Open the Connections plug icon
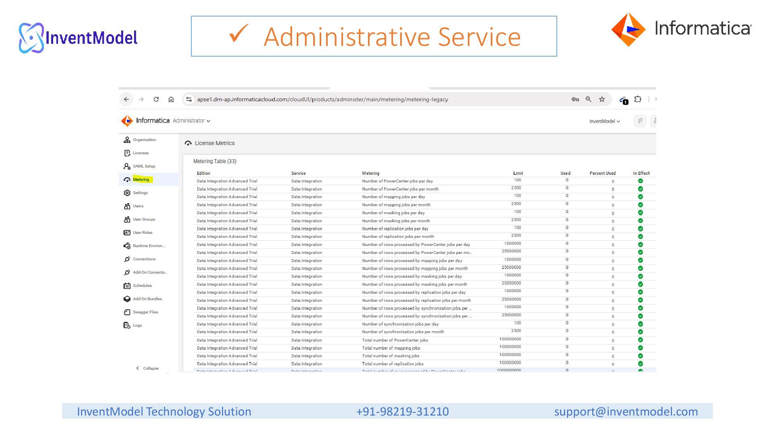Viewport: 773px width, 434px height. (127, 259)
